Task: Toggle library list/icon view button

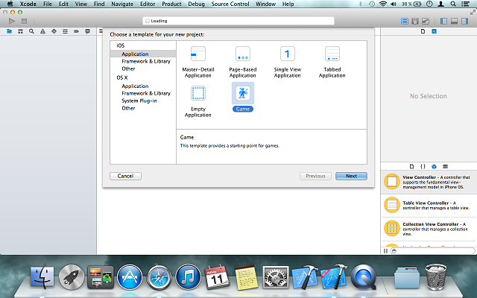Action: (x=385, y=251)
